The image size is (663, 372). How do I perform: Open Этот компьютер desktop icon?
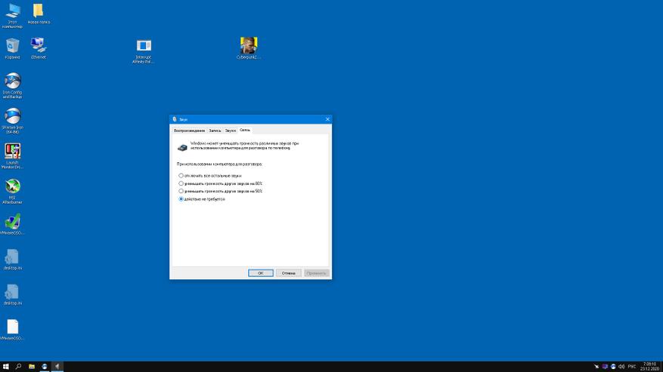[x=12, y=11]
